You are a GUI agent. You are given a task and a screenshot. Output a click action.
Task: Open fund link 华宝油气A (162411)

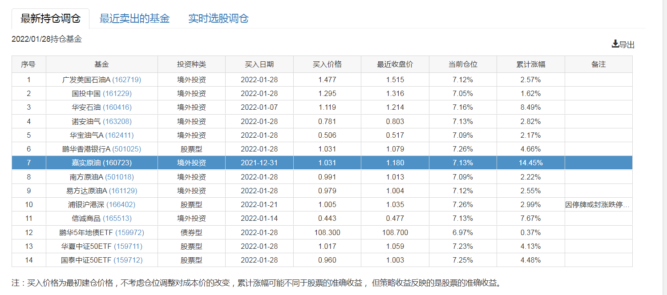(x=102, y=136)
